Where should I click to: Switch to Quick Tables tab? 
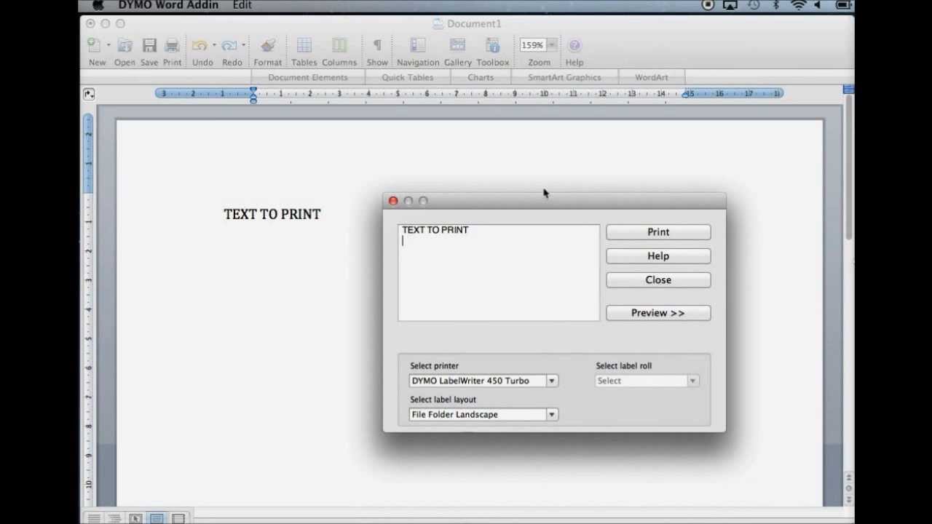pyautogui.click(x=408, y=77)
